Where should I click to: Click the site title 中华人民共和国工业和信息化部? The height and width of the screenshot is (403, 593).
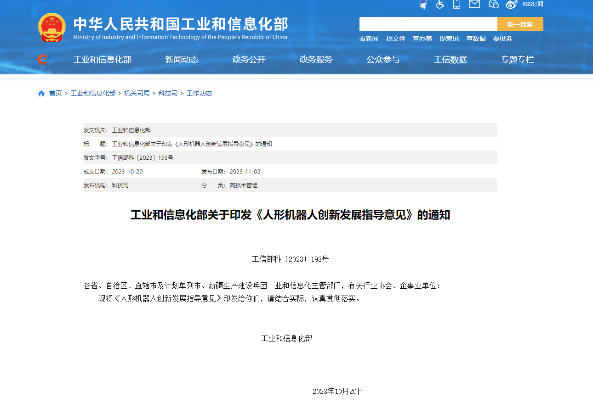[181, 24]
